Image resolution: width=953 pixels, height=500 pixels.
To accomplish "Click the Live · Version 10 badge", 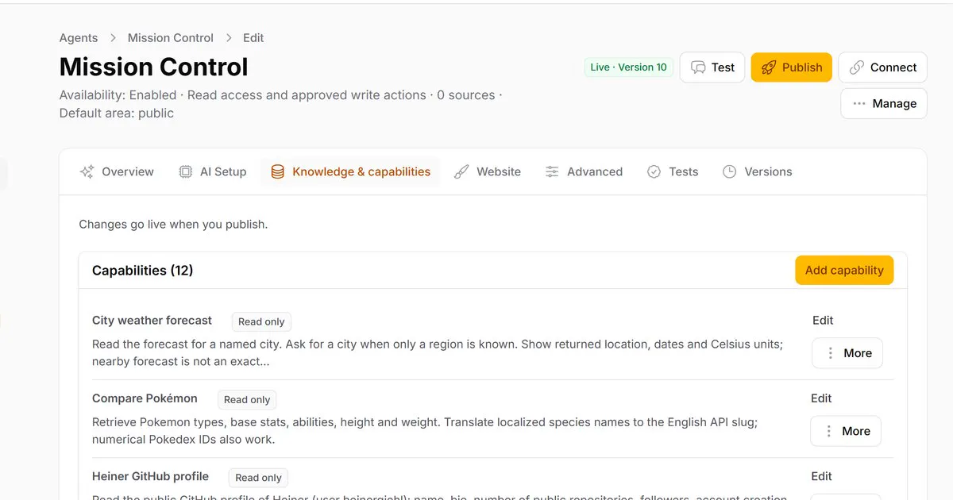I will pyautogui.click(x=628, y=67).
